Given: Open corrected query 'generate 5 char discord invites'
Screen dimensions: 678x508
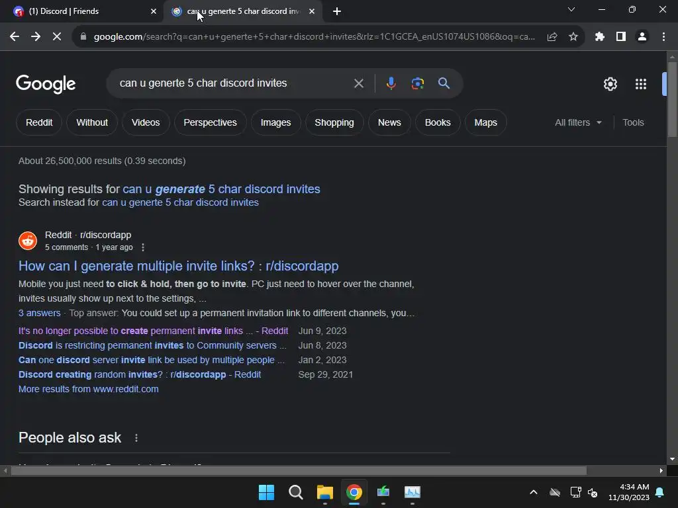Looking at the screenshot, I should click(x=221, y=189).
